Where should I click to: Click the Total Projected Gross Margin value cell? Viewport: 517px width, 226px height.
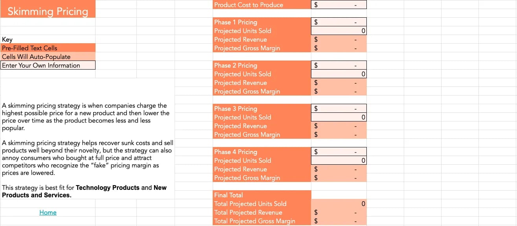pos(339,221)
